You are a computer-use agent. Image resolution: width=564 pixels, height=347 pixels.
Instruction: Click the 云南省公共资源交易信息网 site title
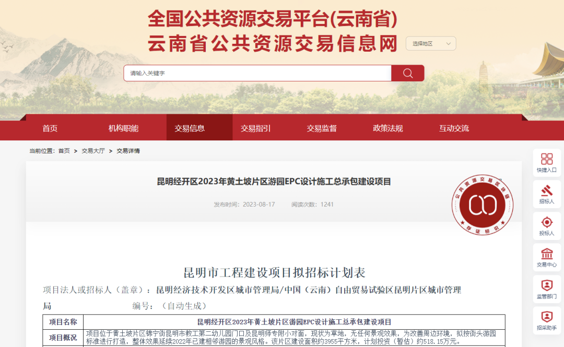pyautogui.click(x=273, y=44)
